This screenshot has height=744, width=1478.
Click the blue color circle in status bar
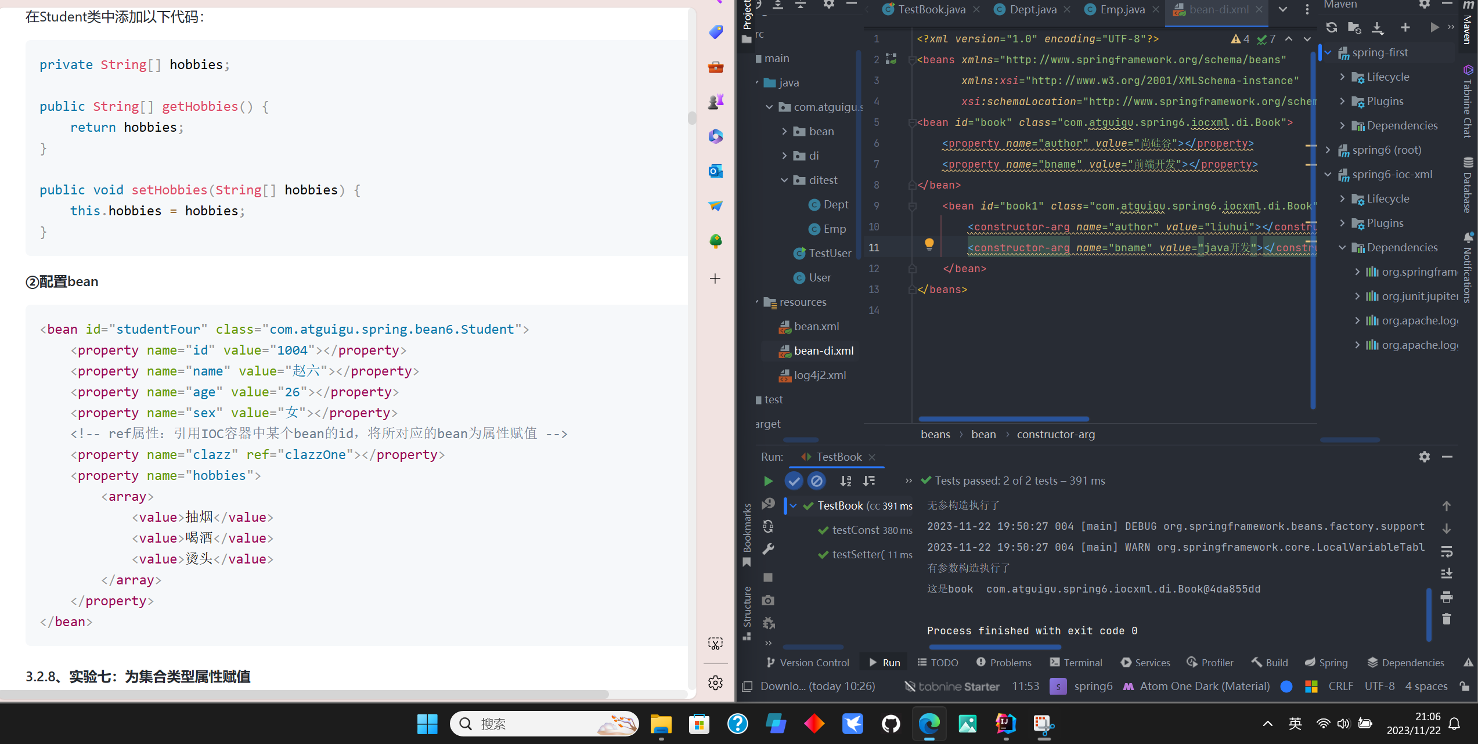[1286, 687]
